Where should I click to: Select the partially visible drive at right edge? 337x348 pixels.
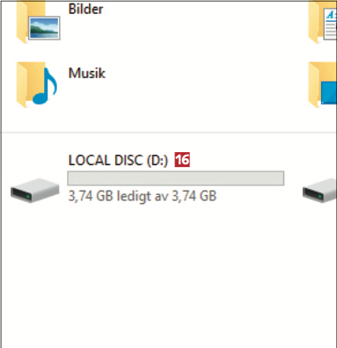[x=319, y=190]
